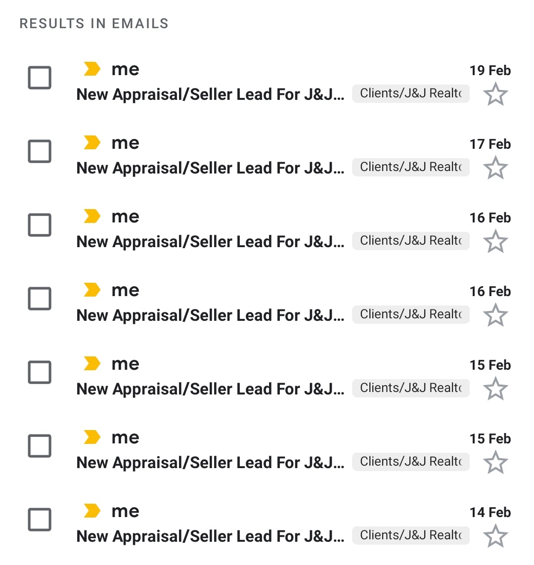534x565 pixels.
Task: Click sender "me" on the 19 Feb email
Action: [x=126, y=70]
